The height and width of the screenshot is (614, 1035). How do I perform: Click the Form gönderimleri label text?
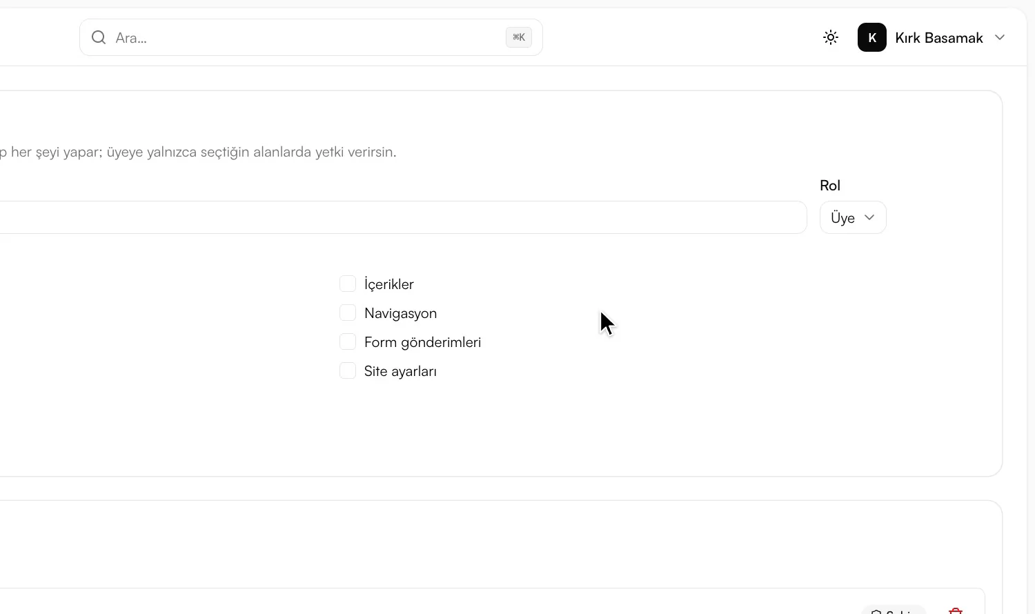(423, 342)
